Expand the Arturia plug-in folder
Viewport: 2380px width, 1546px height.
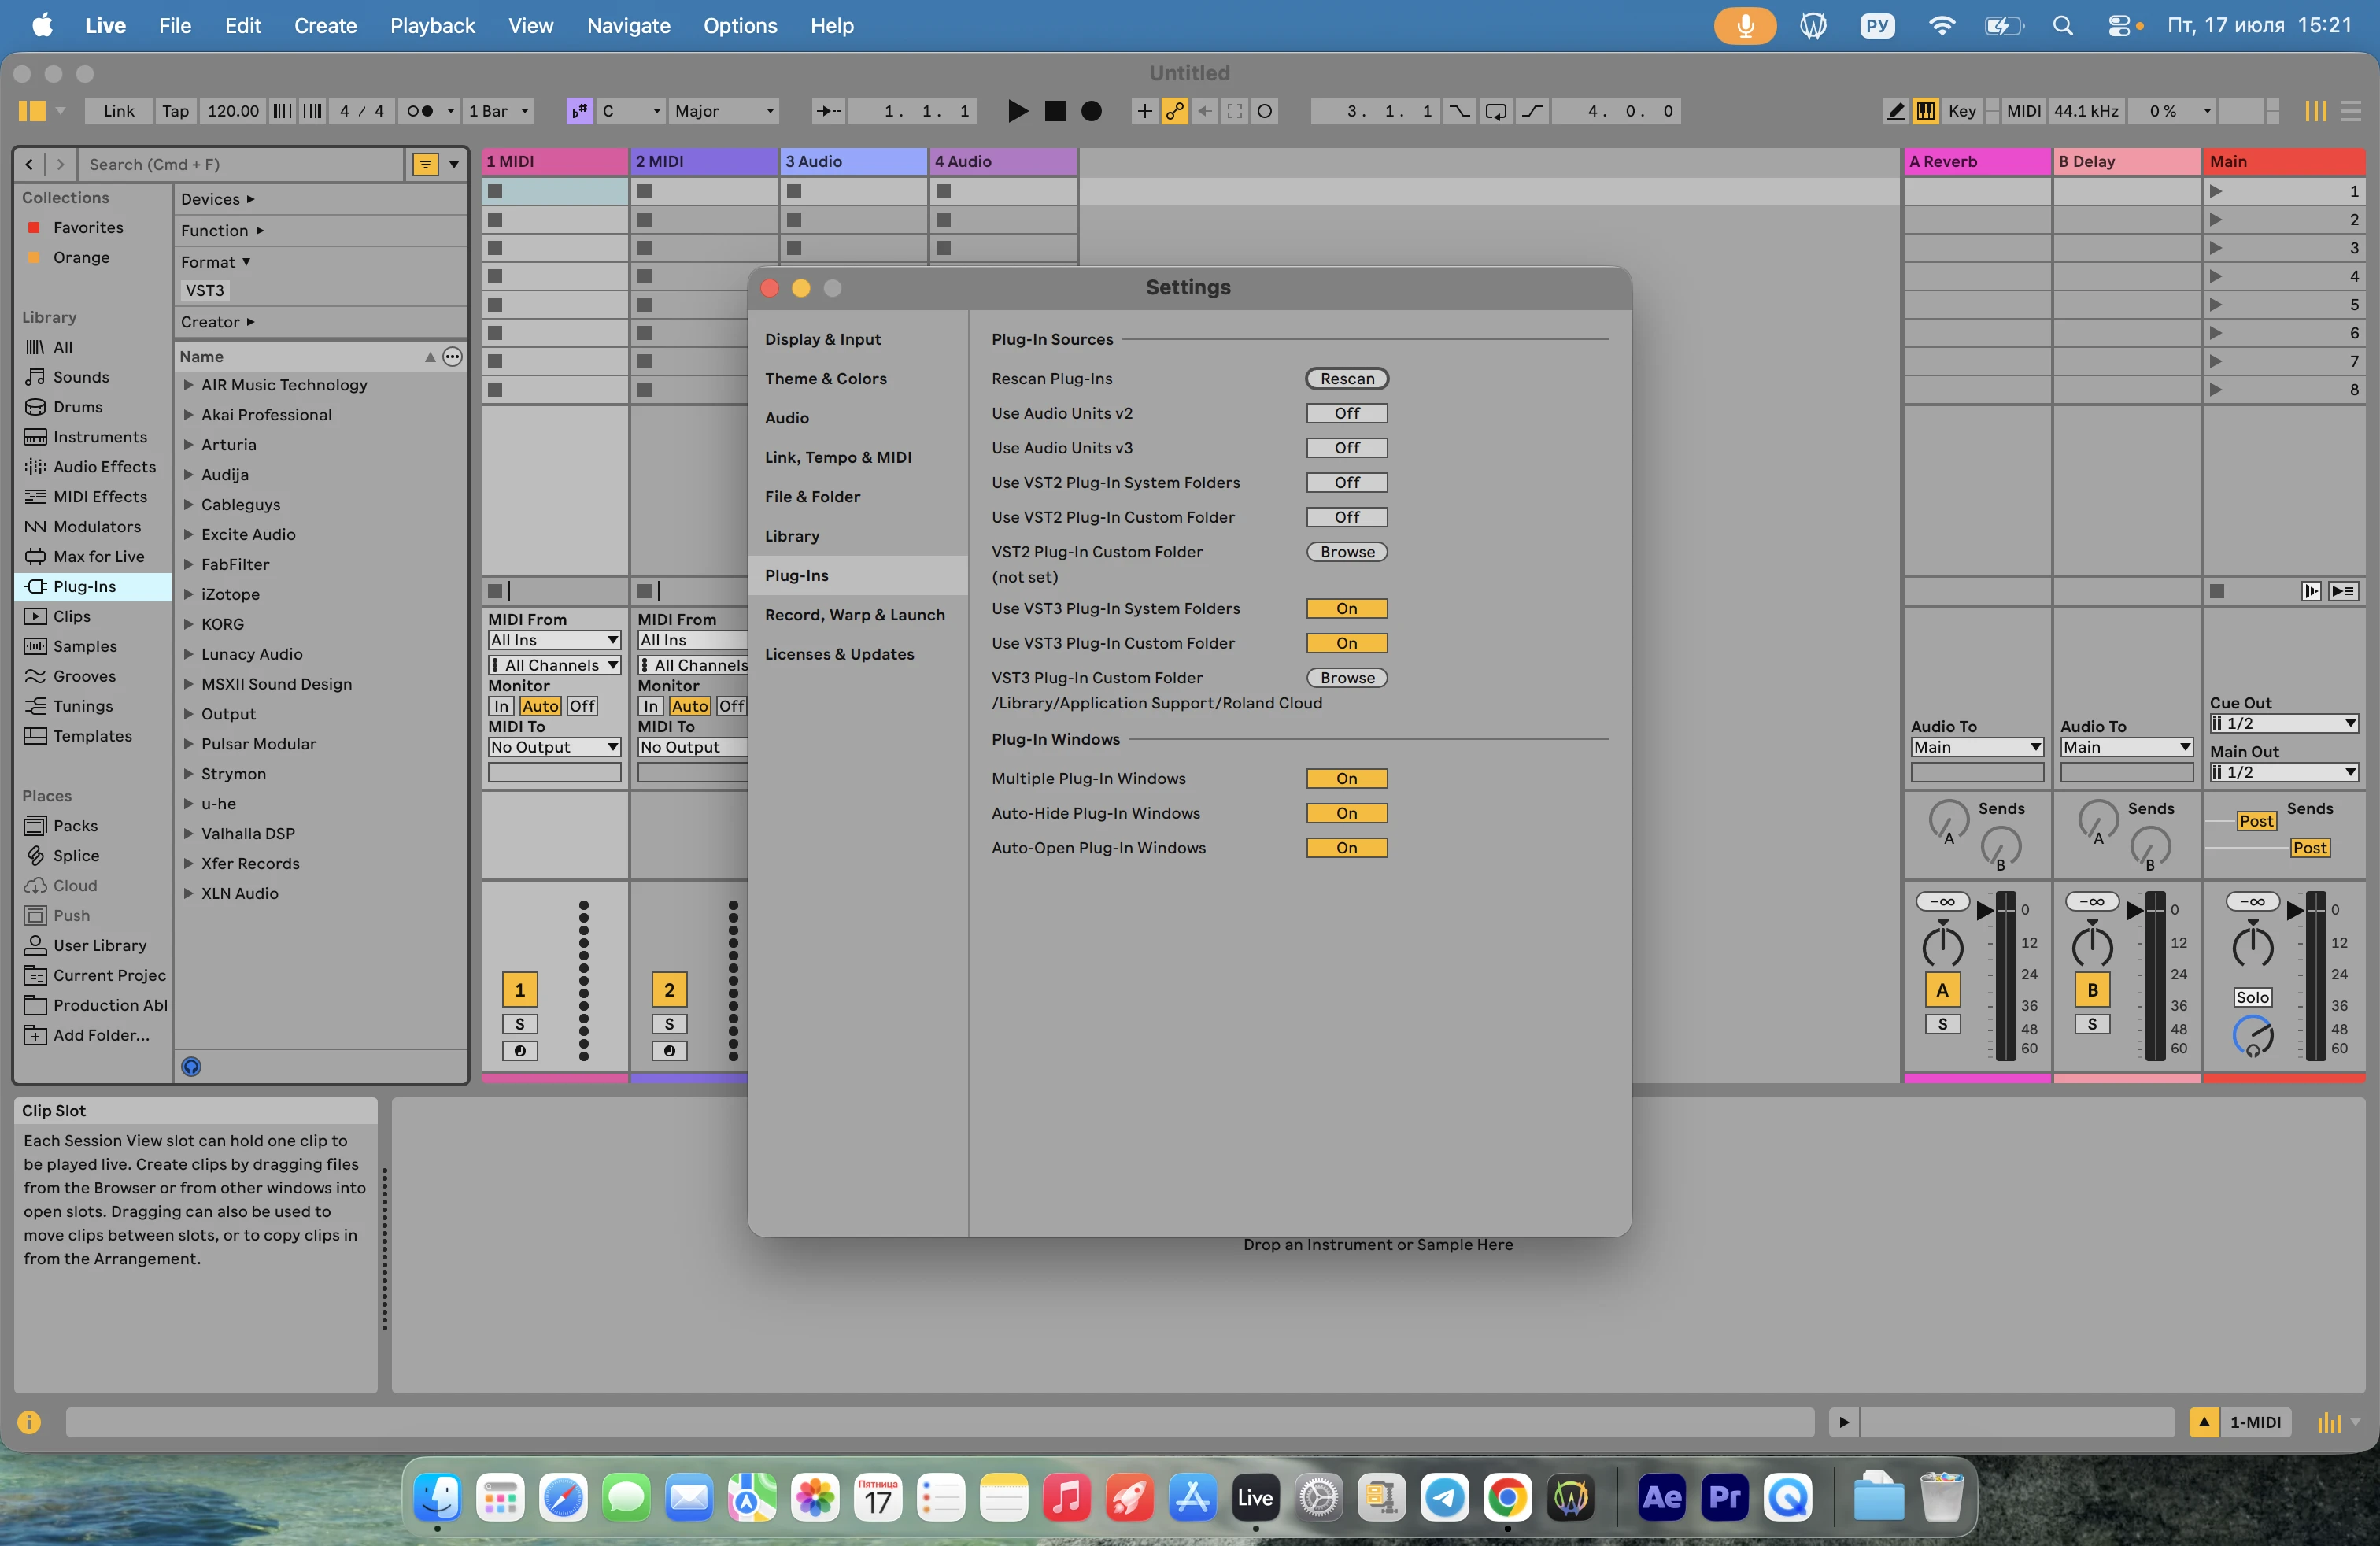pos(188,445)
